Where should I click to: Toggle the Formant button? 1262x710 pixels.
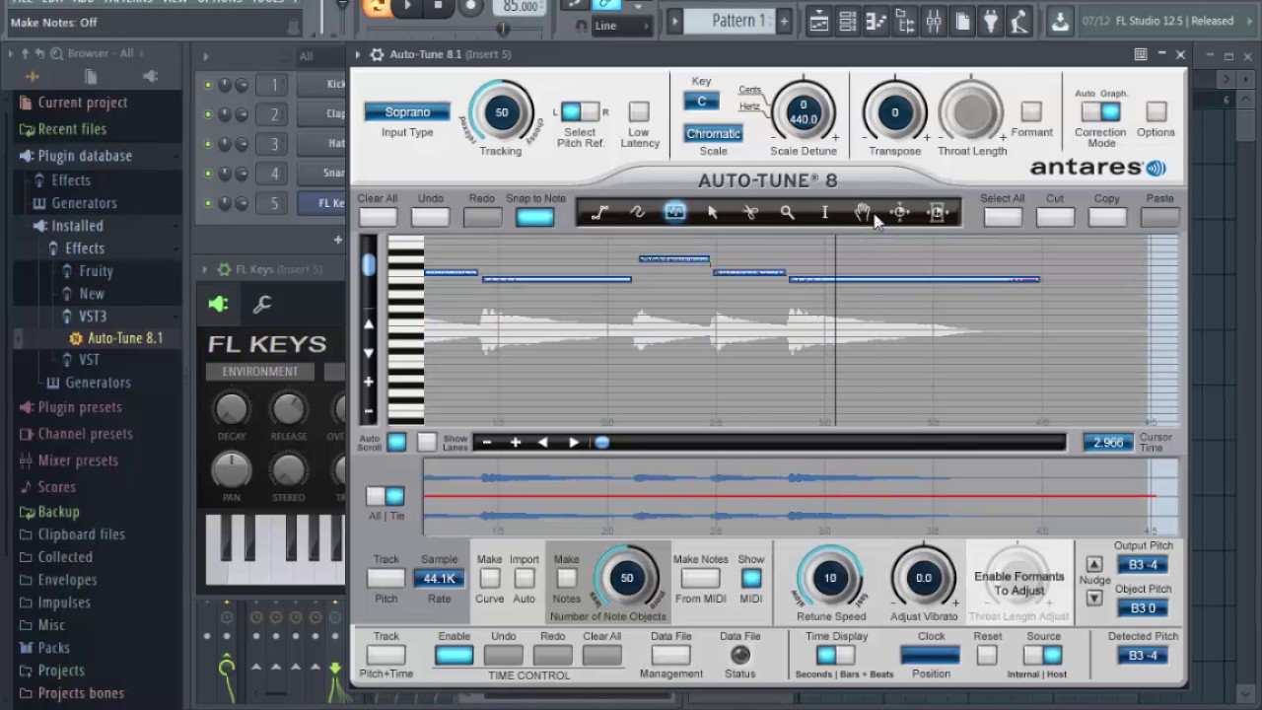tap(1031, 111)
